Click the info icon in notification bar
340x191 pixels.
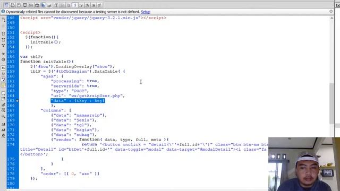pyautogui.click(x=3, y=12)
